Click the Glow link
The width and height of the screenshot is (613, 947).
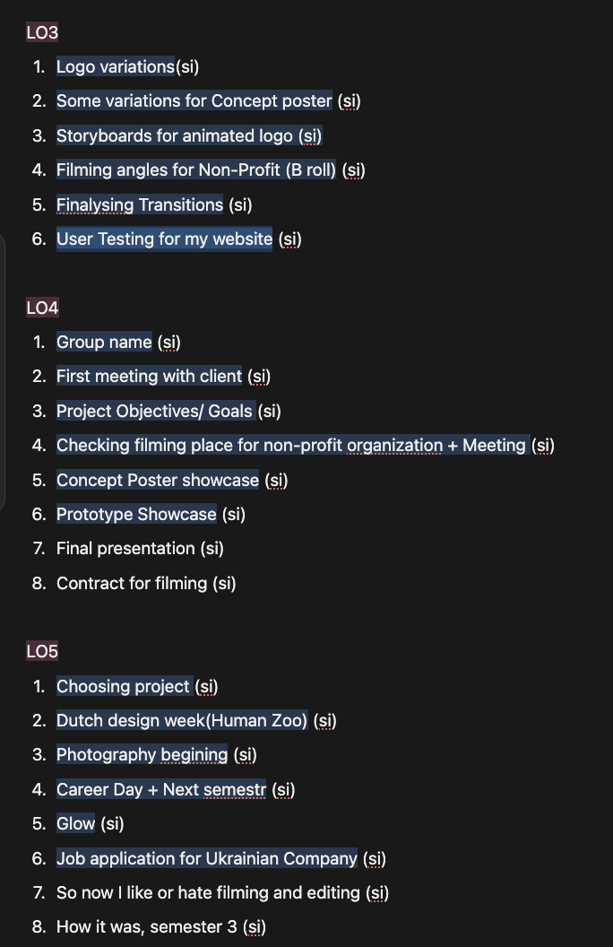(75, 824)
